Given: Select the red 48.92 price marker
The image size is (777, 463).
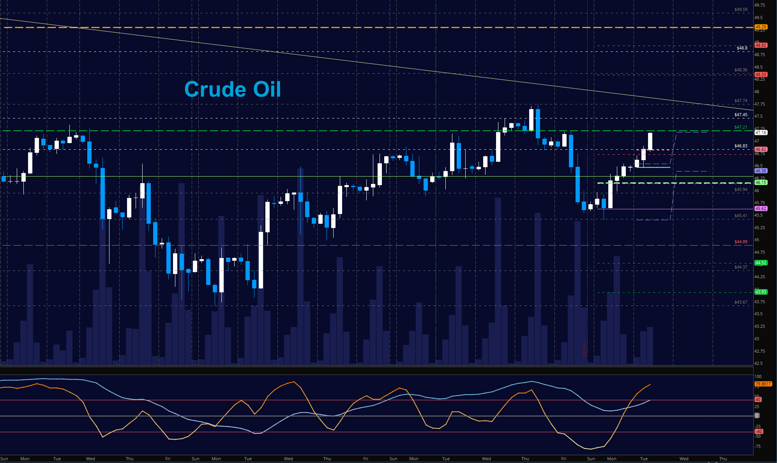Looking at the screenshot, I should click(761, 45).
